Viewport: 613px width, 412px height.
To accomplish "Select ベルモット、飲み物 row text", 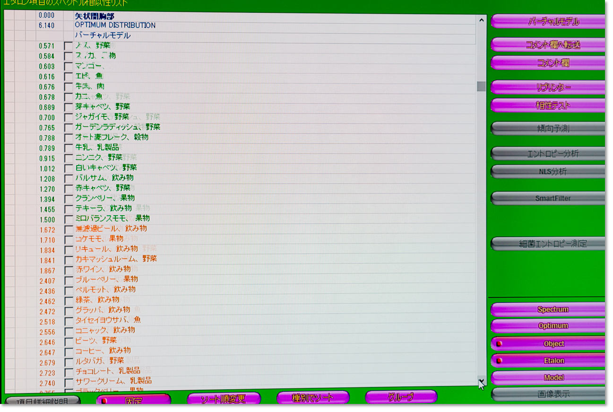I will (105, 289).
